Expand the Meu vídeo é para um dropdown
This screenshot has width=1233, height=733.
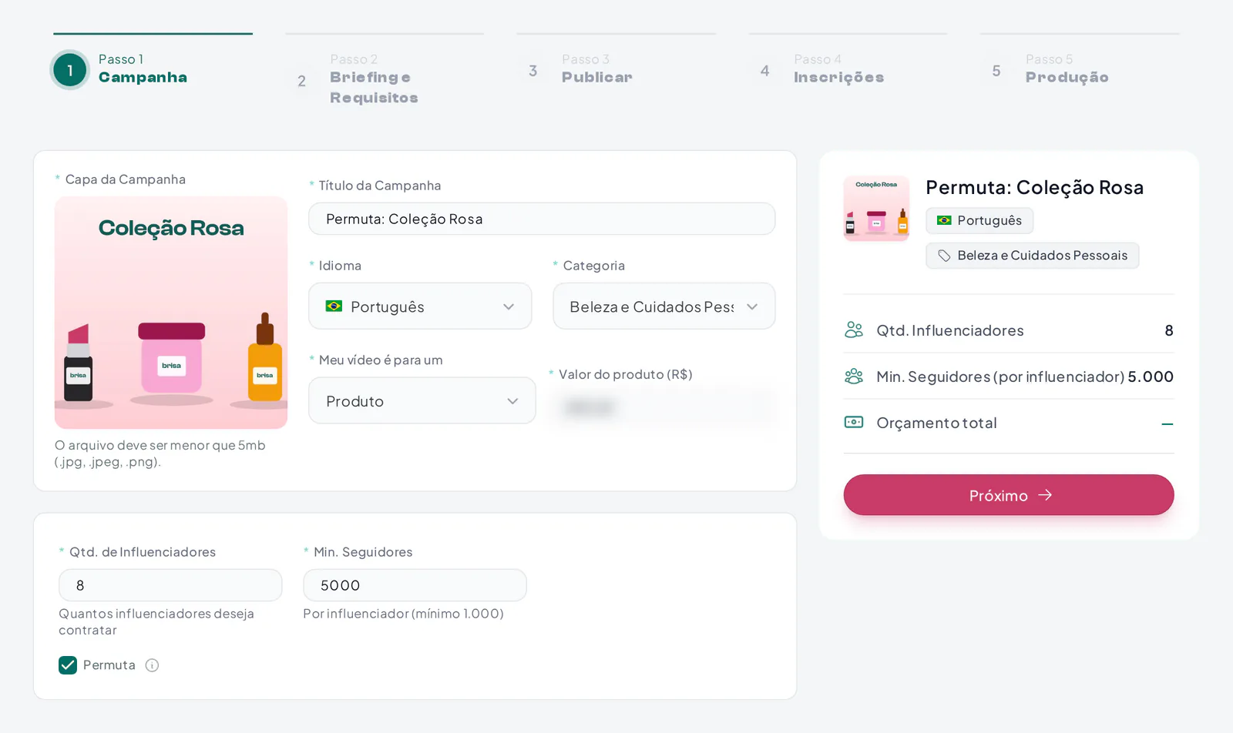[x=422, y=400]
